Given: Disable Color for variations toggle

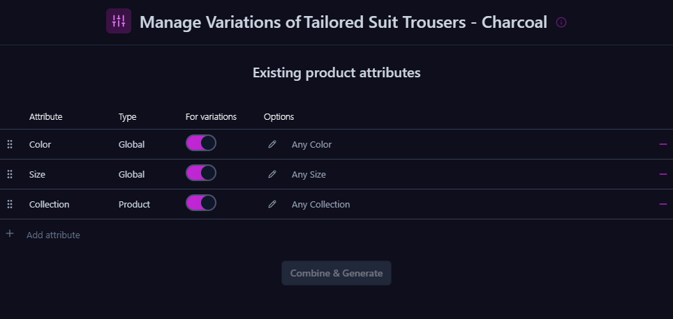Looking at the screenshot, I should pos(201,143).
